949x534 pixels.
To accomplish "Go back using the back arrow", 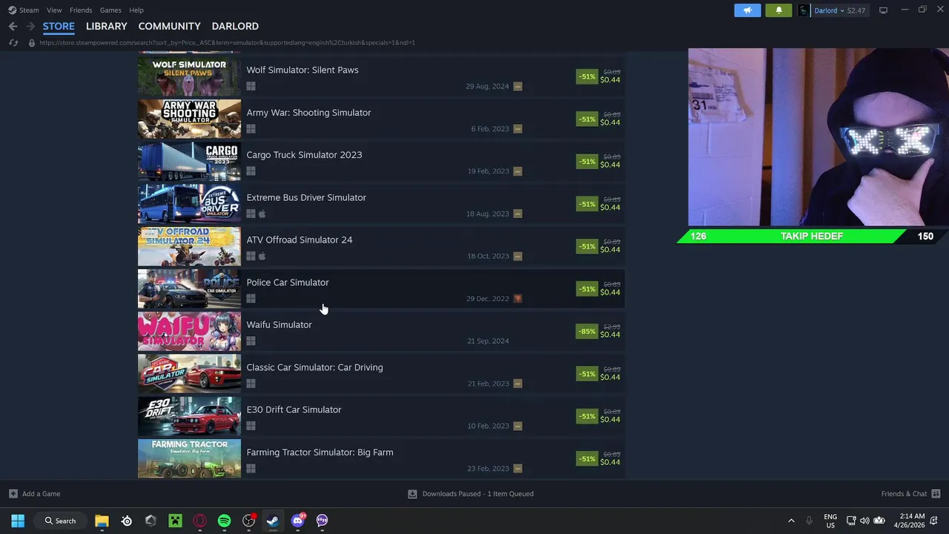I will click(13, 26).
